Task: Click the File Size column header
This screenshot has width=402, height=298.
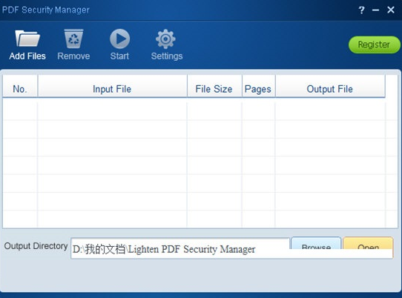Action: [x=214, y=86]
